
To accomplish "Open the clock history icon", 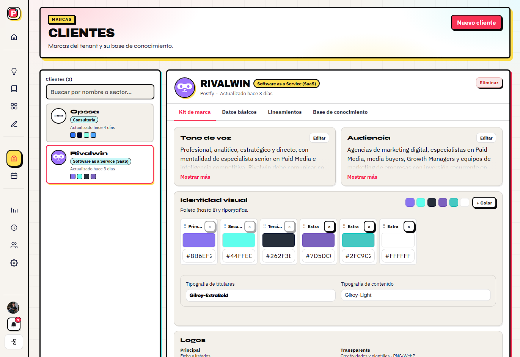I will [x=14, y=228].
